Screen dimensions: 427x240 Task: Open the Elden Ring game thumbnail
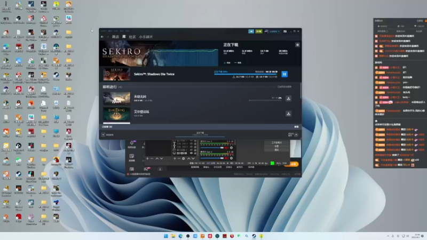point(116,114)
